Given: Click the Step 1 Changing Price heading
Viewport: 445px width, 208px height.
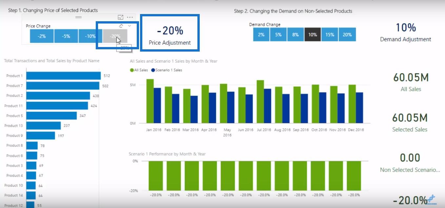Looking at the screenshot, I should click(53, 10).
